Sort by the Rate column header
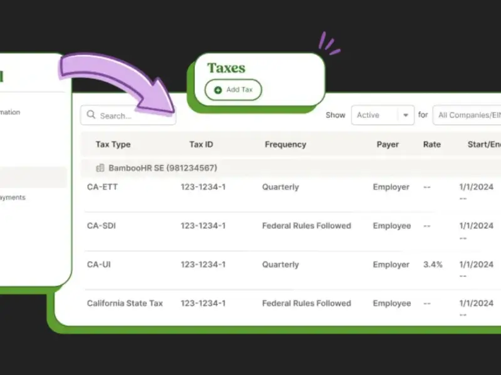This screenshot has height=375, width=501. [x=431, y=144]
